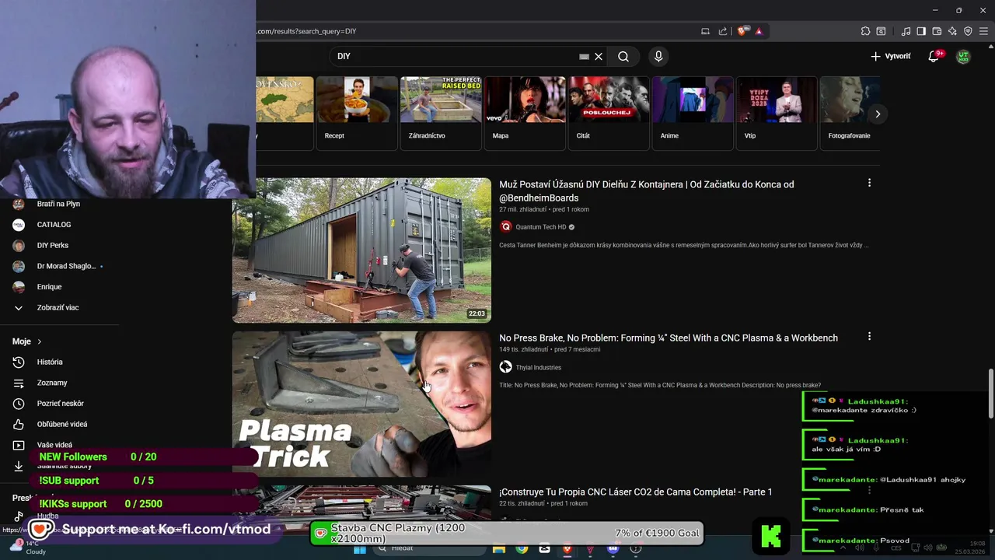Viewport: 995px width, 560px height.
Task: Select the Mapa category chip
Action: (525, 113)
